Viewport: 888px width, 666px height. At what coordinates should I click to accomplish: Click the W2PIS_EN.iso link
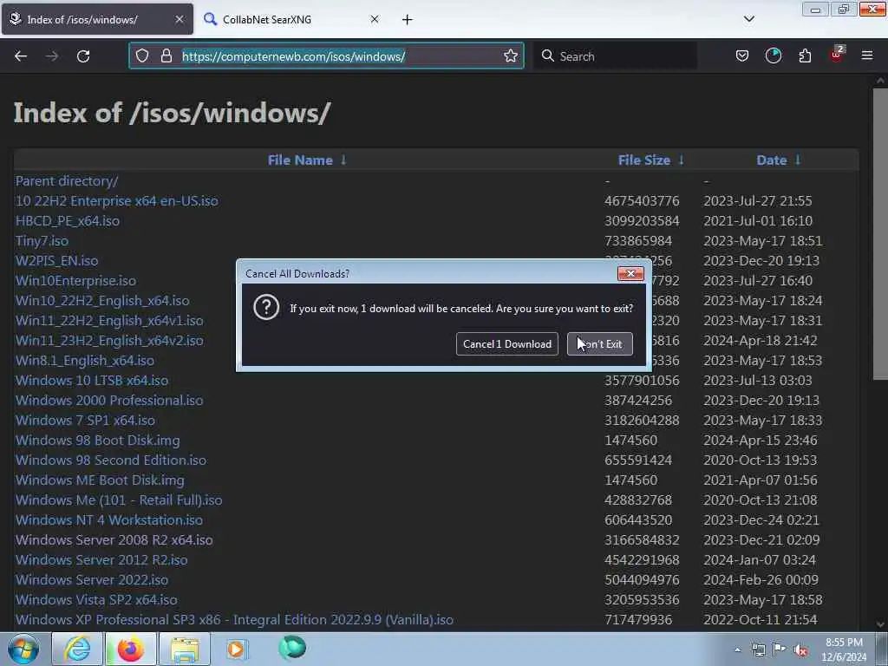click(x=56, y=260)
